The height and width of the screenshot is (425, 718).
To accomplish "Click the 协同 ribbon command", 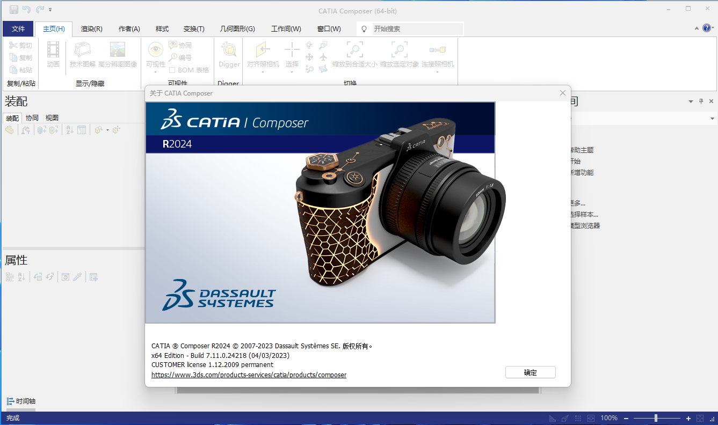I will click(180, 46).
